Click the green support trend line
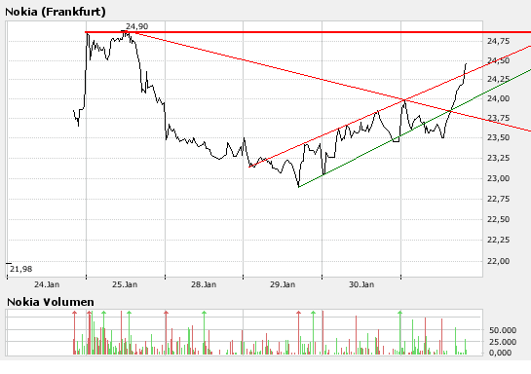This screenshot has height=374, width=531. [415, 128]
